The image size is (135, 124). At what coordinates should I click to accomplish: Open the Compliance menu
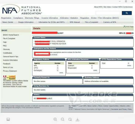18,18
